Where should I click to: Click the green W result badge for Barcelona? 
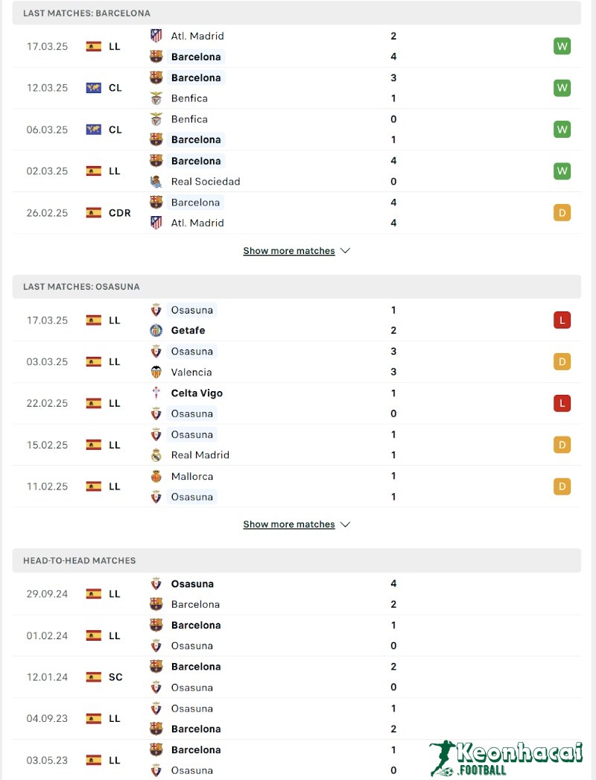click(562, 46)
